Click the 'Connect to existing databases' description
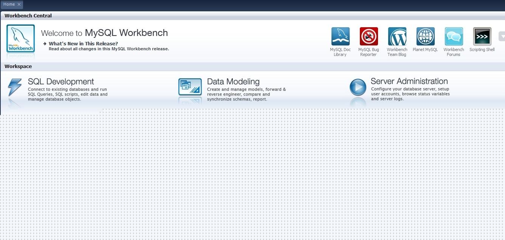 tap(68, 94)
